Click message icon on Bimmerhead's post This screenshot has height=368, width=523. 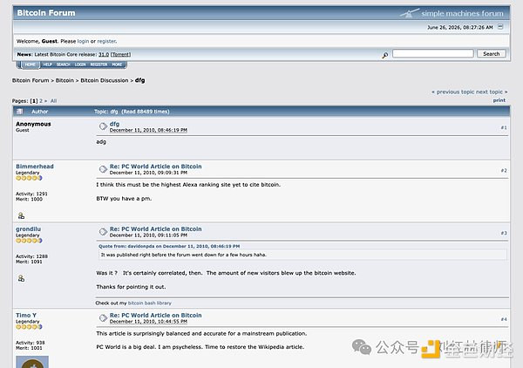[103, 169]
